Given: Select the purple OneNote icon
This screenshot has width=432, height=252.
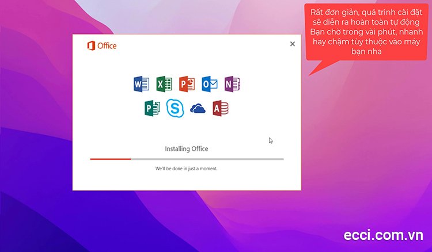Looking at the screenshot, I should tap(232, 84).
